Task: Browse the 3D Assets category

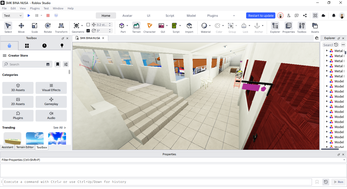Action: pos(18,88)
